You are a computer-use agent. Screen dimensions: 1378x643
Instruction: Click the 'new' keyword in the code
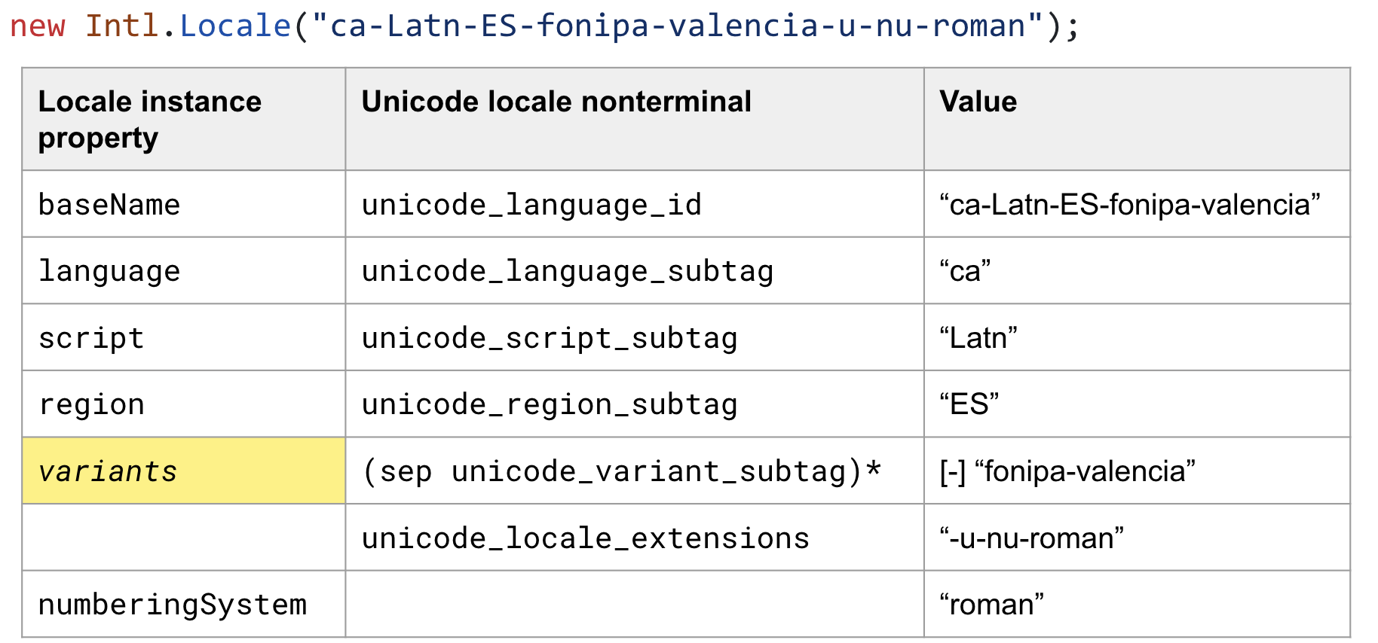[x=37, y=26]
